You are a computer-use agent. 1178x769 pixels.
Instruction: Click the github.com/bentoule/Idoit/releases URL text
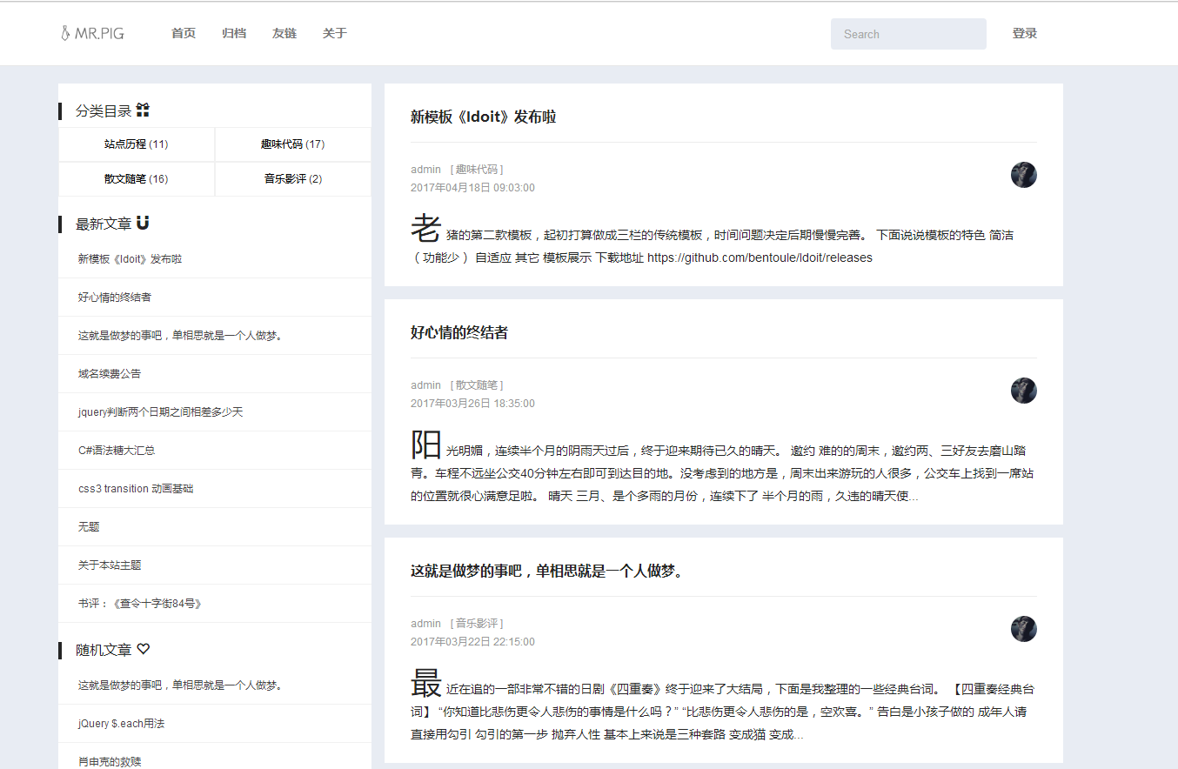[760, 258]
